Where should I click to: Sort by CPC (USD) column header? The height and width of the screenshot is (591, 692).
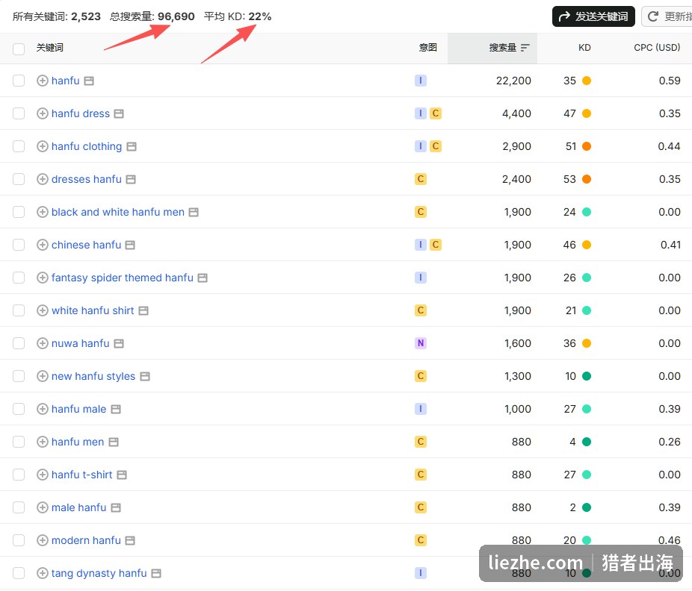coord(657,48)
